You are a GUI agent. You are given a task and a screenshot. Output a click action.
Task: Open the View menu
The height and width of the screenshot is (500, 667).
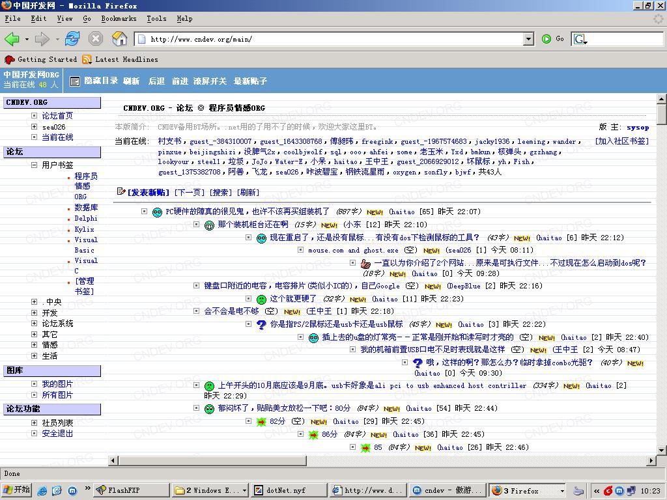coord(64,19)
